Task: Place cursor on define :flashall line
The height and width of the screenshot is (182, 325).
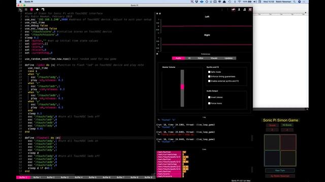Action: pos(43,138)
